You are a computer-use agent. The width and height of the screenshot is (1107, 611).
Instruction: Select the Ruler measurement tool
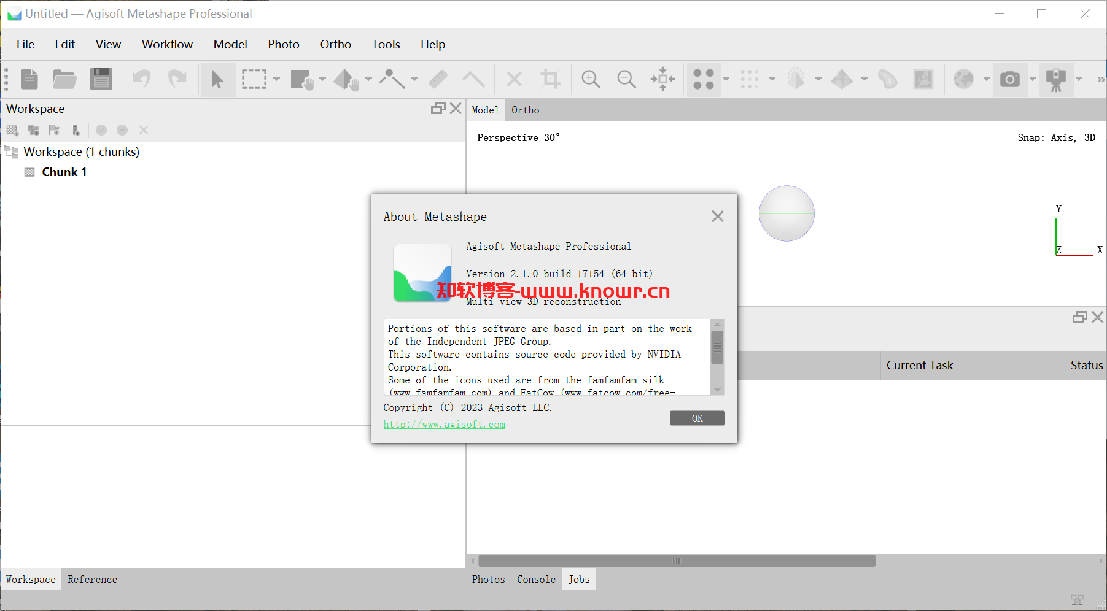point(438,79)
